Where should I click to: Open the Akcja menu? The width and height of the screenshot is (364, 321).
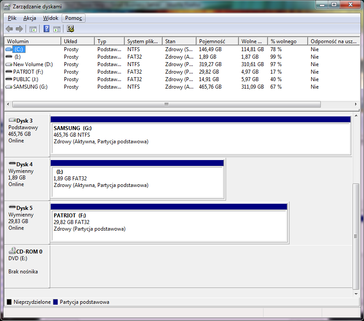30,18
